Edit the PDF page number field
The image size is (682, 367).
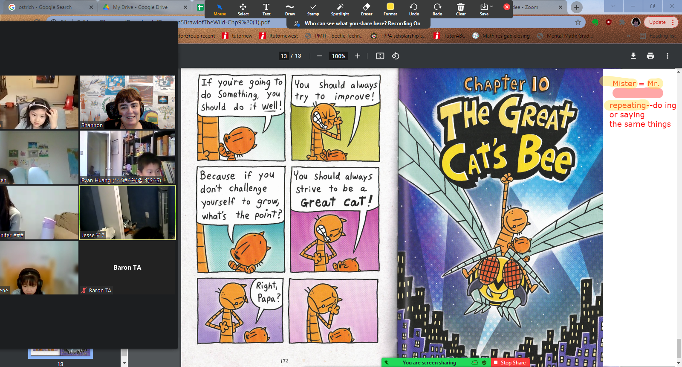(284, 56)
